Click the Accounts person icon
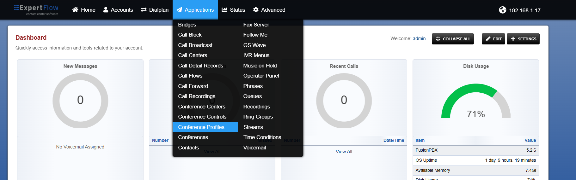This screenshot has height=180, width=576. (106, 10)
